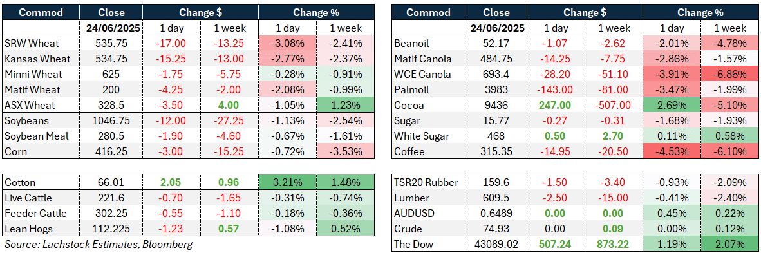Image resolution: width=761 pixels, height=253 pixels.
Task: Select the right table Close header
Action: coord(497,13)
